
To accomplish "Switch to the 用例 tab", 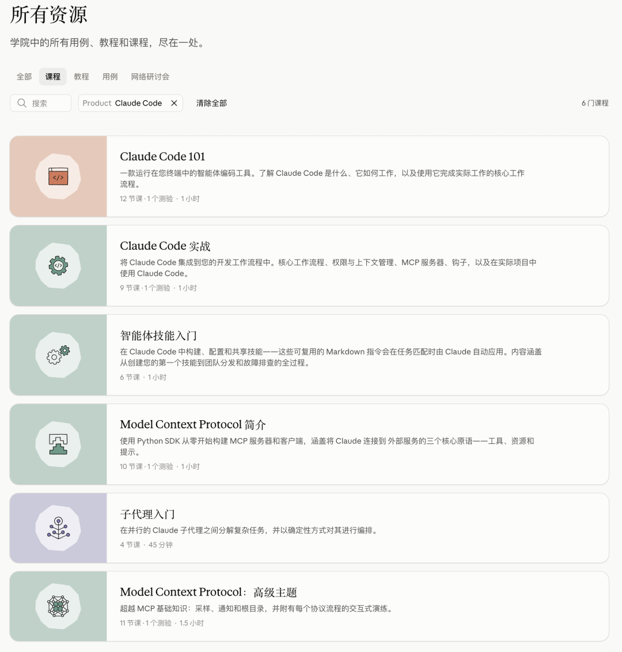I will click(x=110, y=77).
